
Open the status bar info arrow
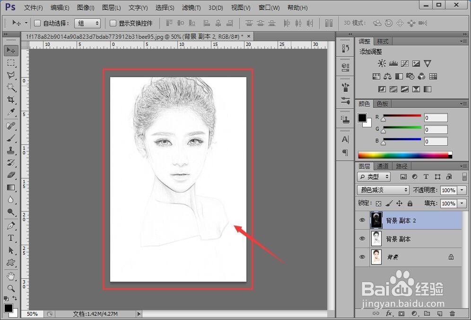pyautogui.click(x=139, y=314)
